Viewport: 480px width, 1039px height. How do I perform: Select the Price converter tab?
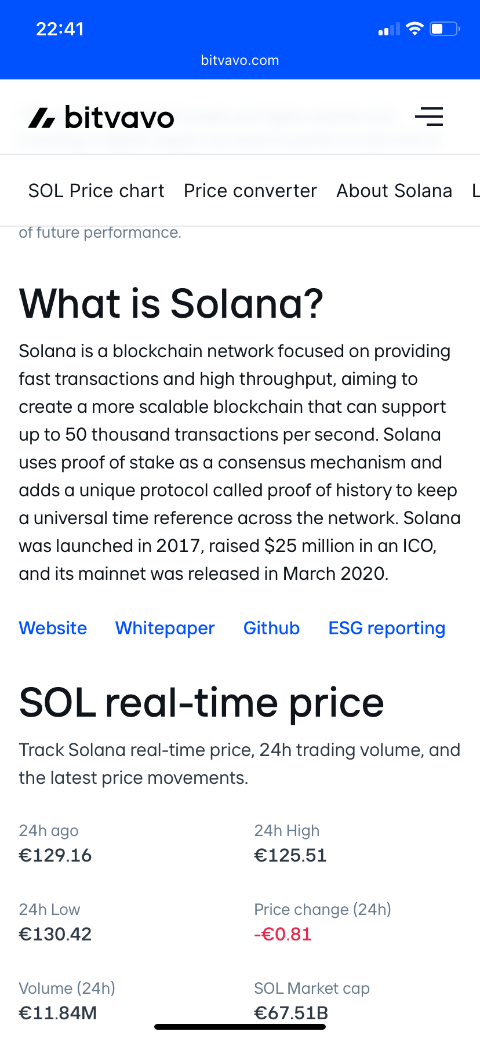point(250,191)
